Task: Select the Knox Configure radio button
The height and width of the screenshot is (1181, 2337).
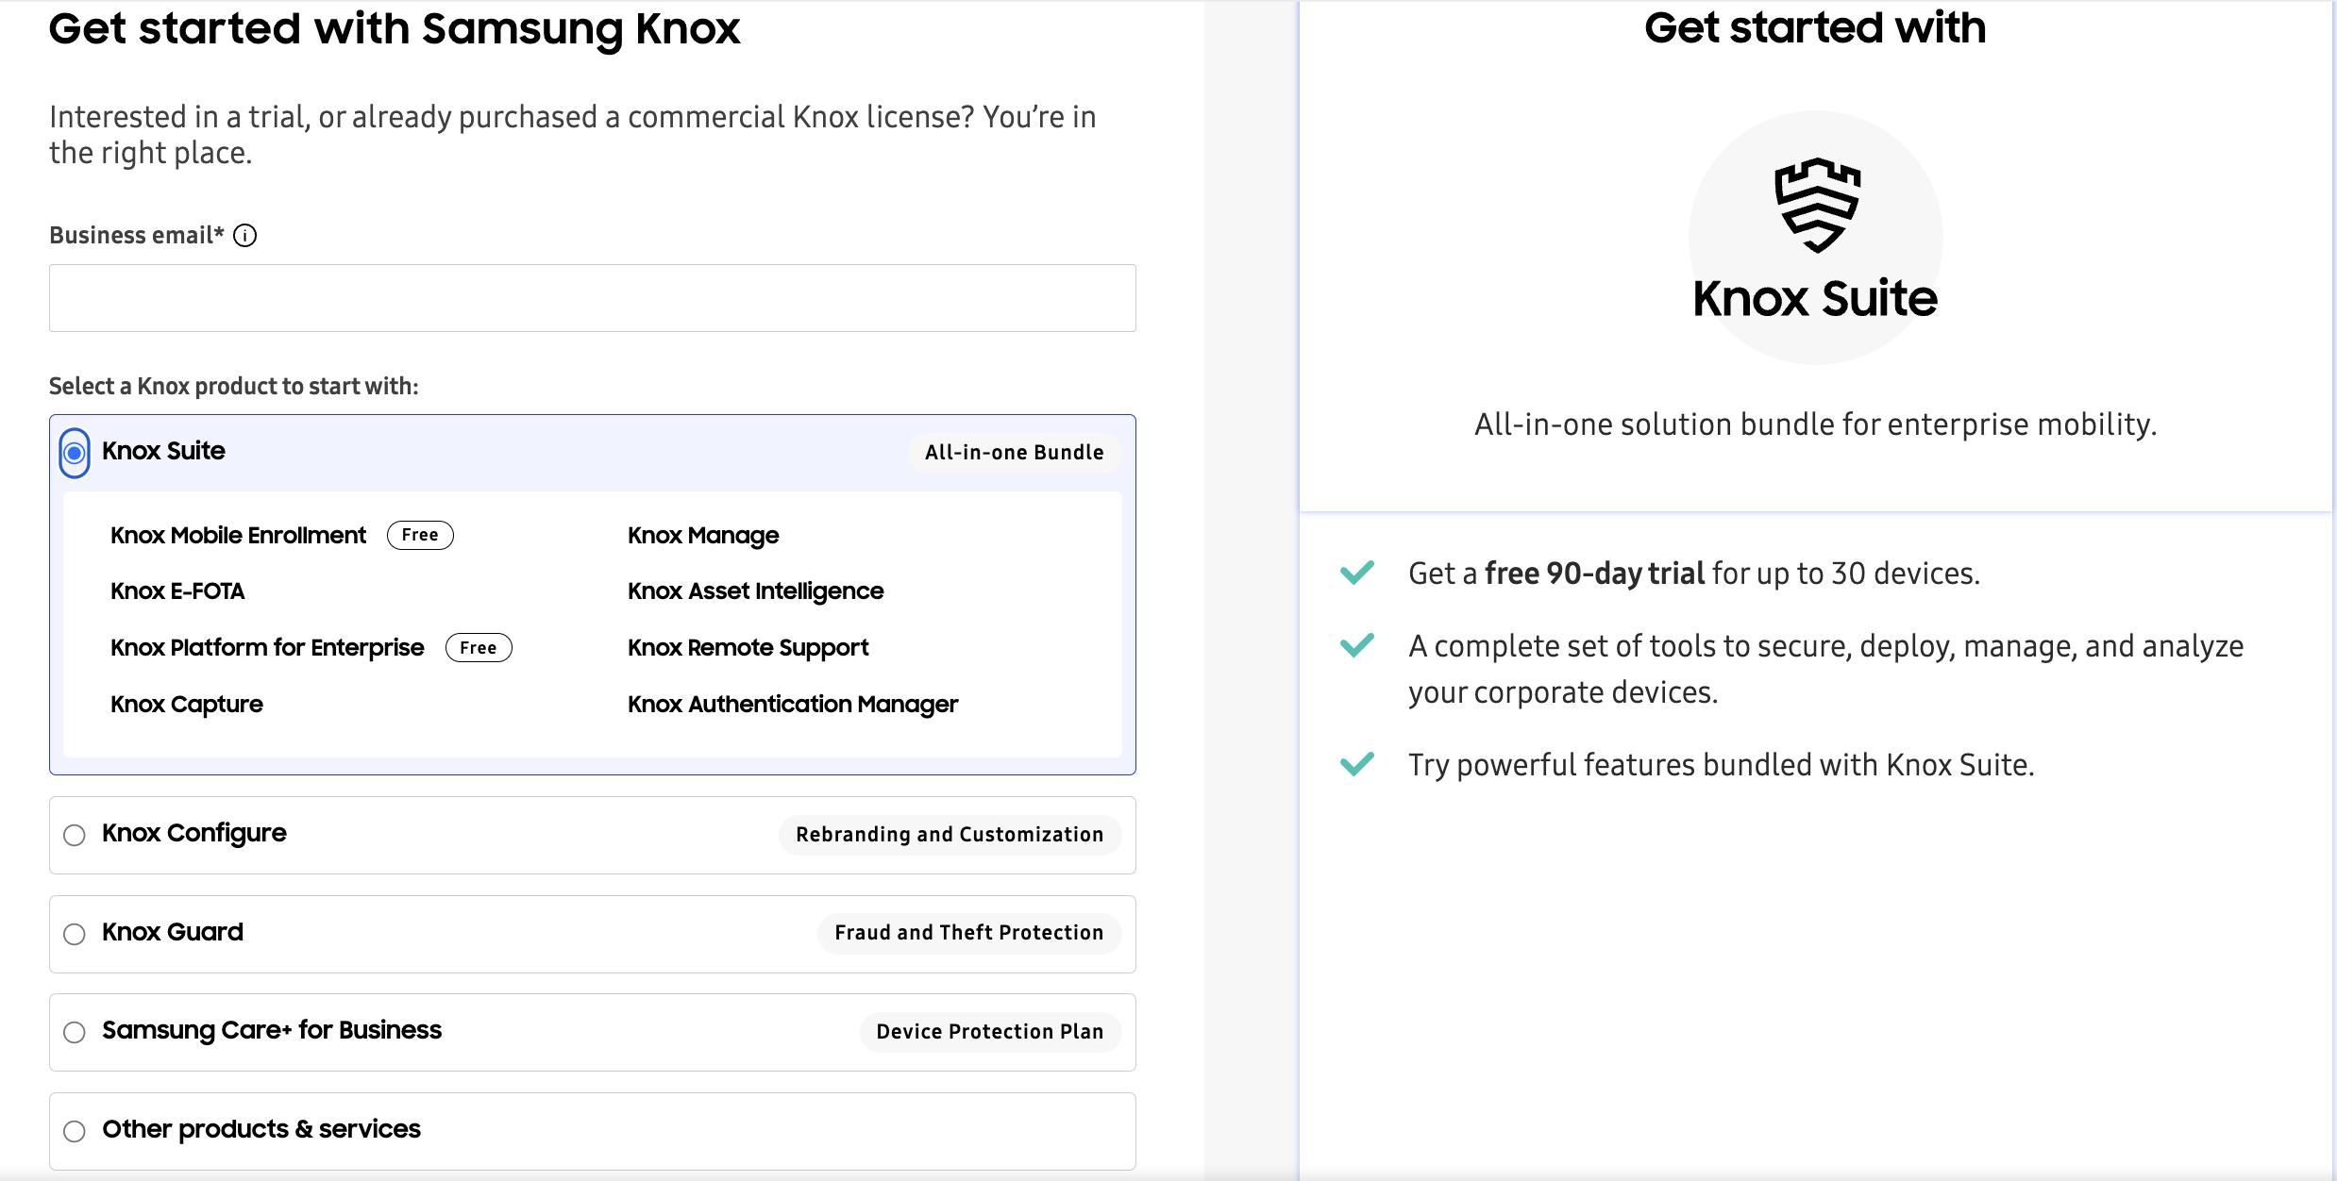Action: pos(75,835)
